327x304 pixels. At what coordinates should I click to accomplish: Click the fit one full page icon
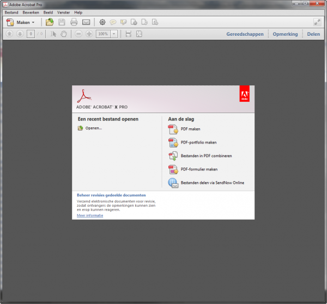click(139, 34)
